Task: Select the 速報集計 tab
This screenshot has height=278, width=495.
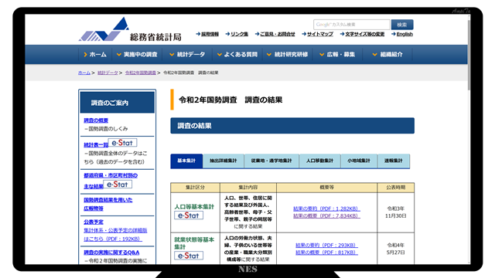Action: 394,161
